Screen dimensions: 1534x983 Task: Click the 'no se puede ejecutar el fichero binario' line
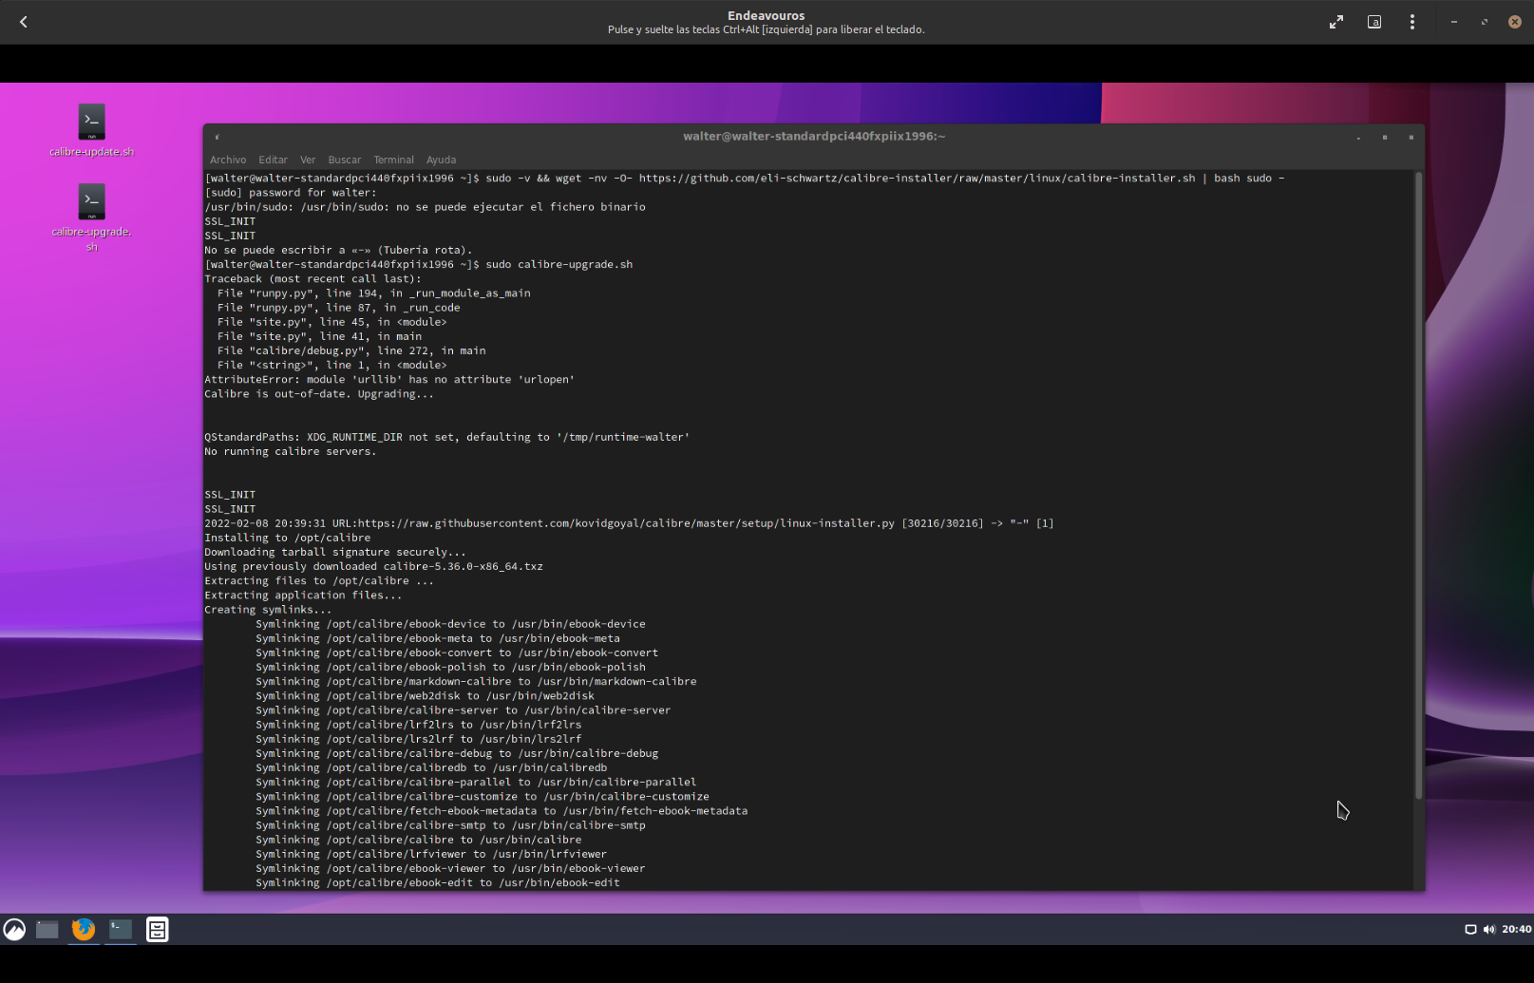pyautogui.click(x=425, y=207)
